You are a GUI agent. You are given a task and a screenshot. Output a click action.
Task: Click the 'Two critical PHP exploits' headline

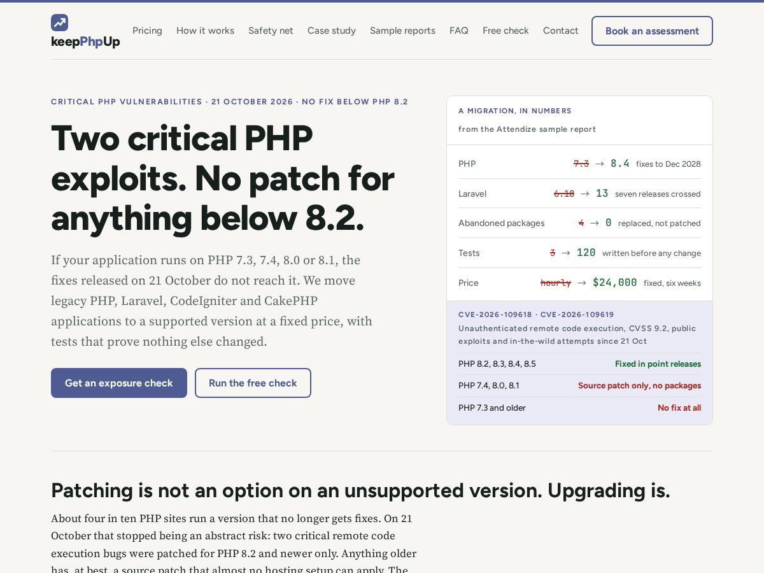coord(223,178)
